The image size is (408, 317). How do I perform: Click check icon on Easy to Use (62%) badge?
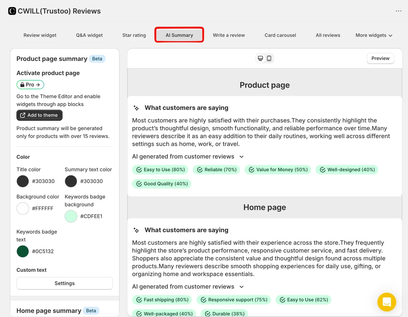pyautogui.click(x=283, y=300)
